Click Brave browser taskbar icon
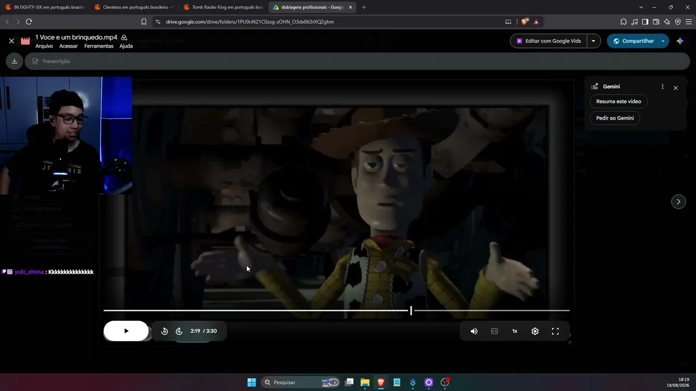 (x=381, y=382)
